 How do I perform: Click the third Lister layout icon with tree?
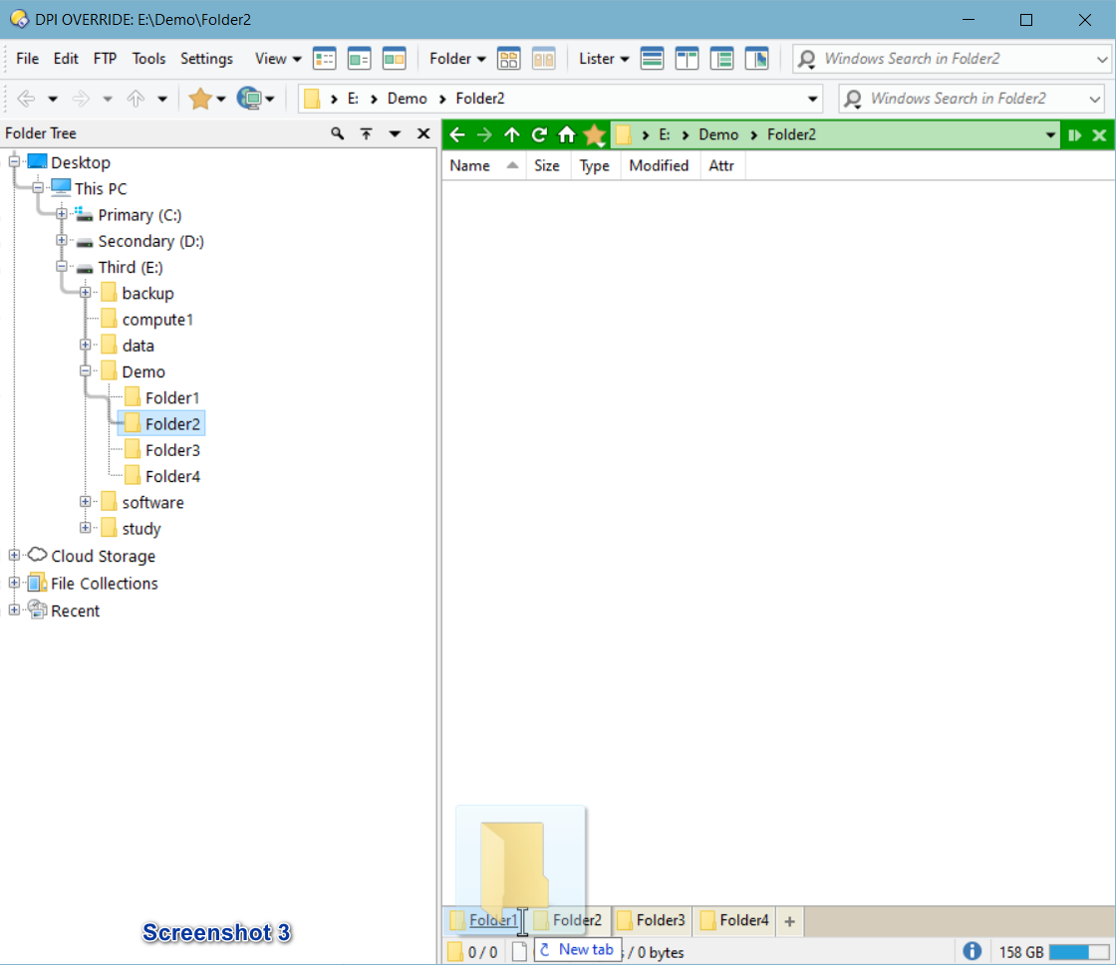[721, 59]
